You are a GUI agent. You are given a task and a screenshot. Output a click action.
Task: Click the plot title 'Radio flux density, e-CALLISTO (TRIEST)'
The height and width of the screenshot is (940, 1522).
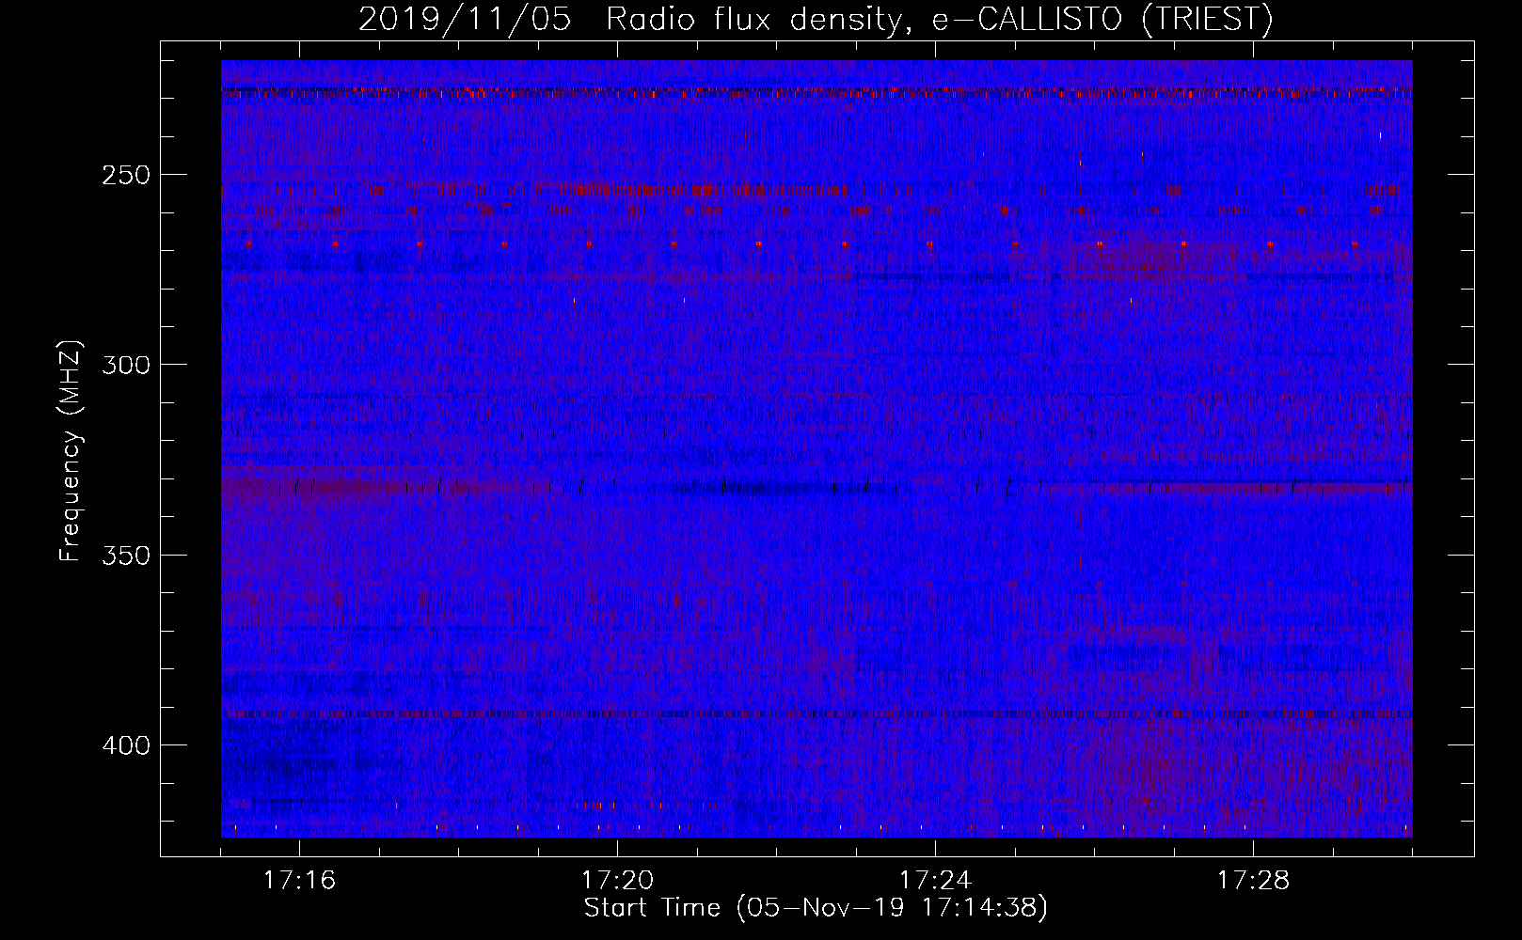coord(940,19)
